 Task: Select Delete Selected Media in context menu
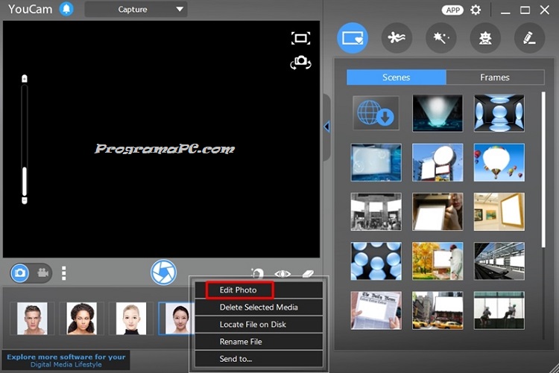pyautogui.click(x=259, y=307)
